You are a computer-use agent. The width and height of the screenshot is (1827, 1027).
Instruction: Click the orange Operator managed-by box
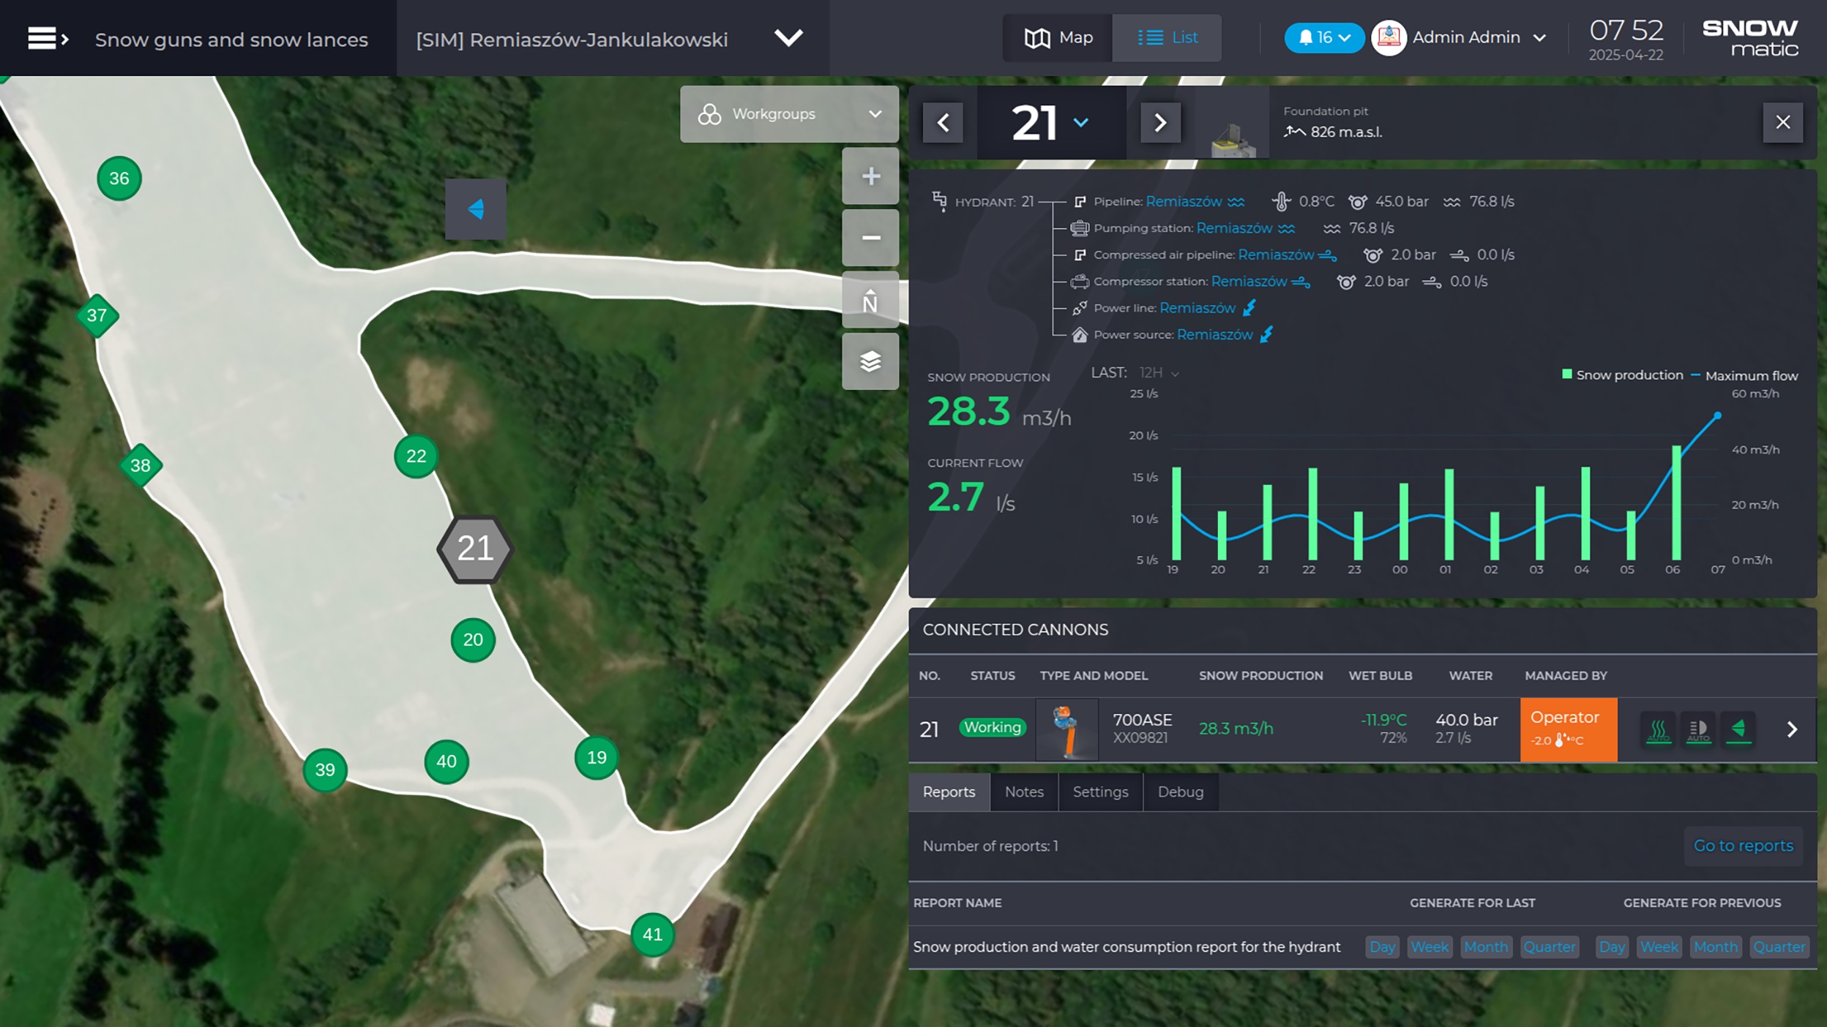point(1568,729)
